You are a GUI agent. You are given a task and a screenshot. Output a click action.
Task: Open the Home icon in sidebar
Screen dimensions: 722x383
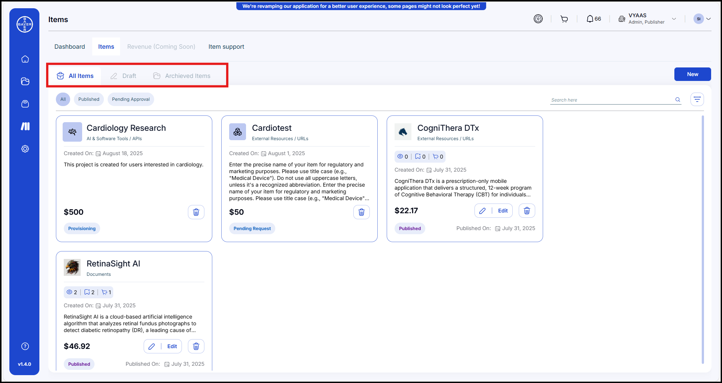[x=25, y=59]
